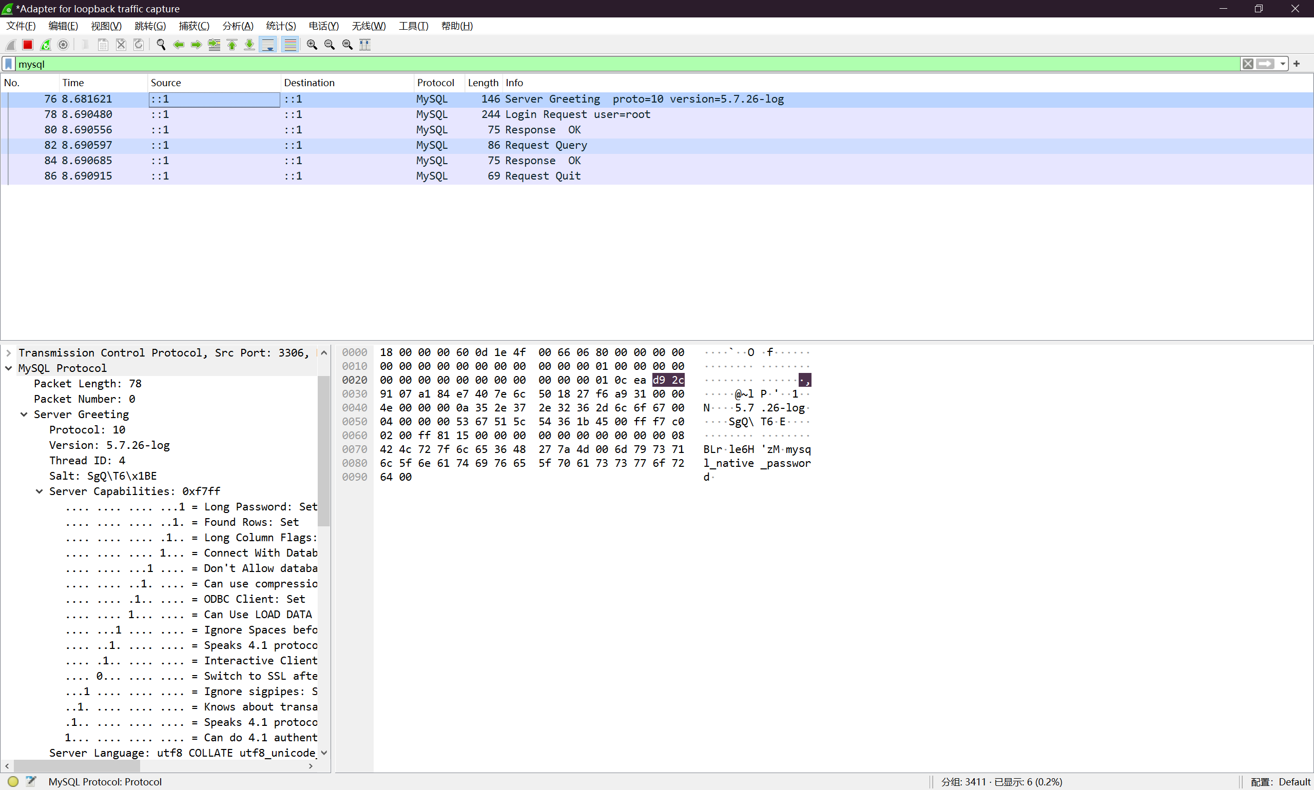Viewport: 1314px width, 790px height.
Task: Click the 配置: Default profile in status bar
Action: pos(1280,782)
